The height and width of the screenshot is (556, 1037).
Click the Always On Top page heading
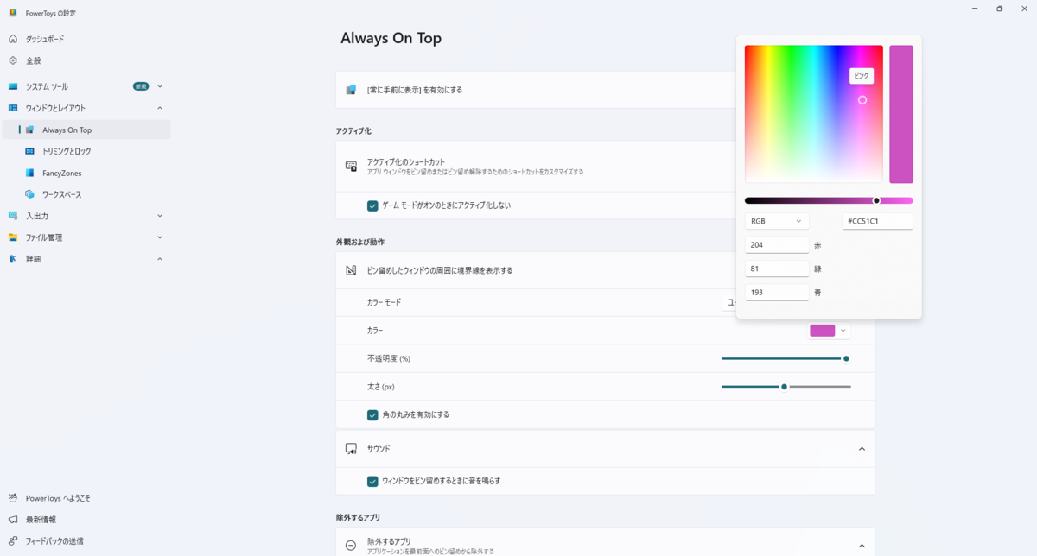coord(391,38)
